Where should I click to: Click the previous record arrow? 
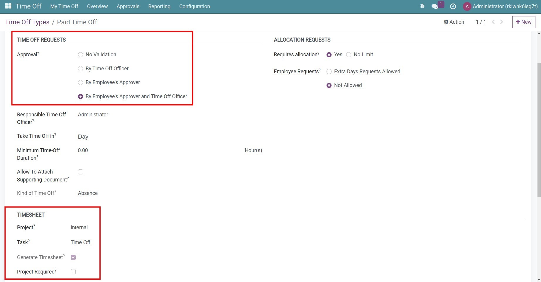click(493, 22)
